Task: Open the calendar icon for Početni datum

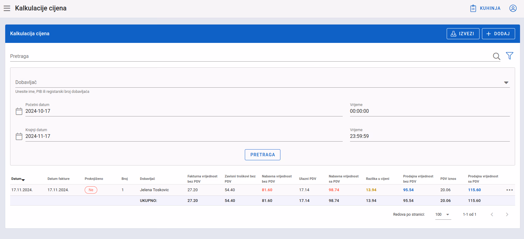Action: tap(19, 111)
